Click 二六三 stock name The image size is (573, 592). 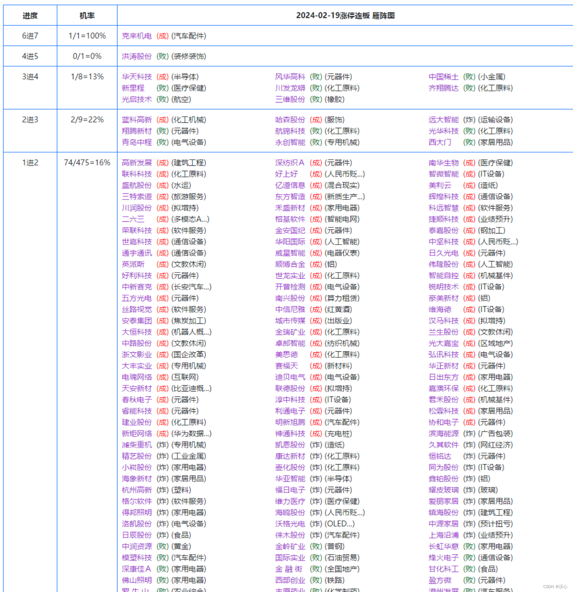tap(133, 219)
